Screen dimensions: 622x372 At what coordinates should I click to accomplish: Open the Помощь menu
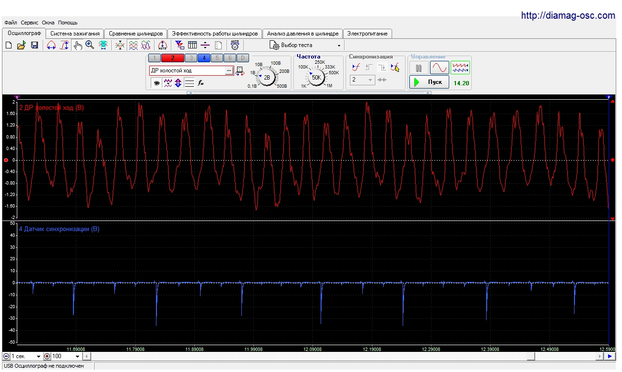68,23
